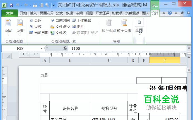
Task: Redo the last undone action
Action: pyautogui.click(x=26, y=5)
